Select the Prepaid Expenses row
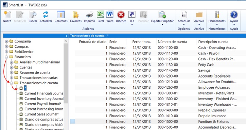The image size is (246, 130). click(160, 110)
